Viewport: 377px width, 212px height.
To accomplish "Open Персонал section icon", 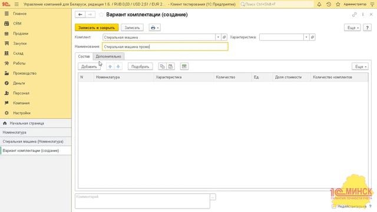I will point(6,93).
